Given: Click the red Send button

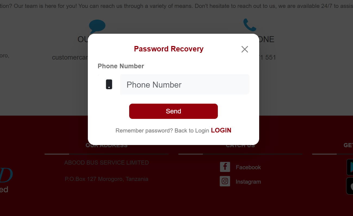Looking at the screenshot, I should click(x=174, y=111).
